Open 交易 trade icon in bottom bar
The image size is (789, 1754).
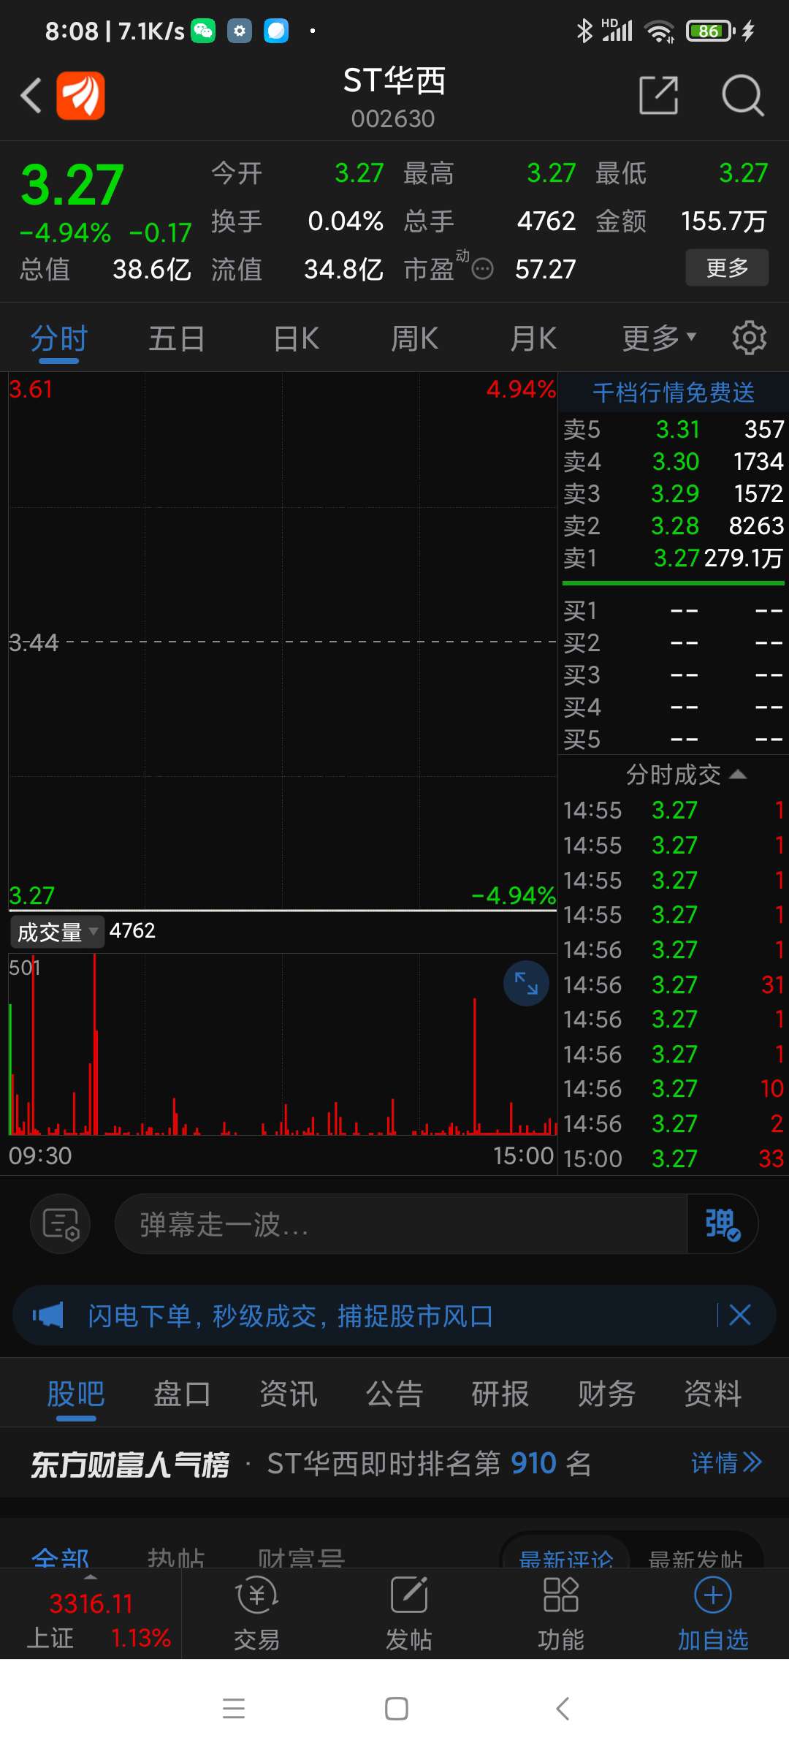click(256, 1614)
